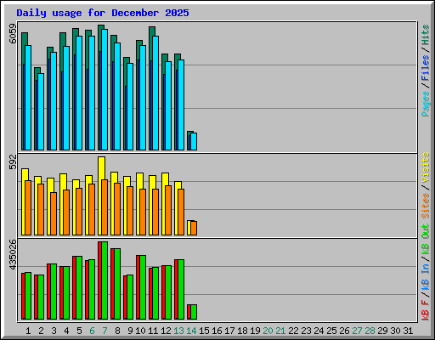Click day 17 on the x-axis
The image size is (435, 340).
(x=229, y=331)
